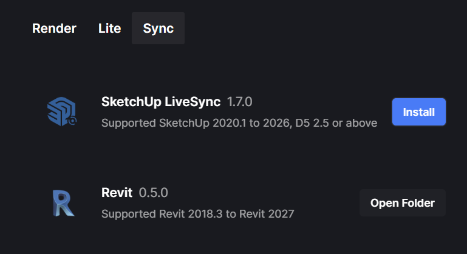467x254 pixels.
Task: Open Folder for the Revit plugin
Action: (x=403, y=203)
